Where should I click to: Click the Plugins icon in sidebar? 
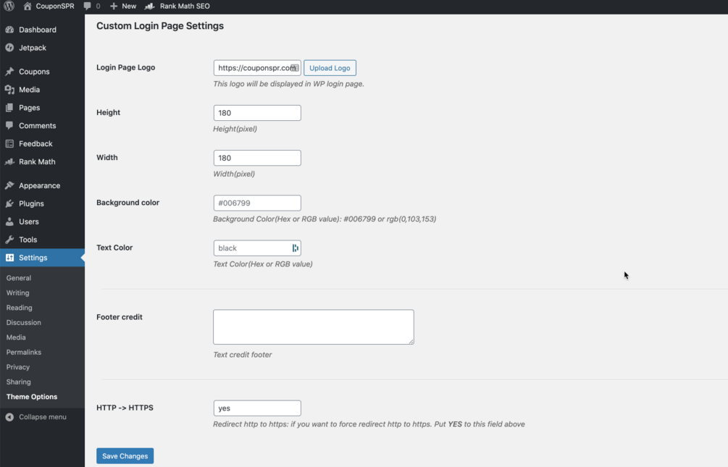pyautogui.click(x=9, y=203)
